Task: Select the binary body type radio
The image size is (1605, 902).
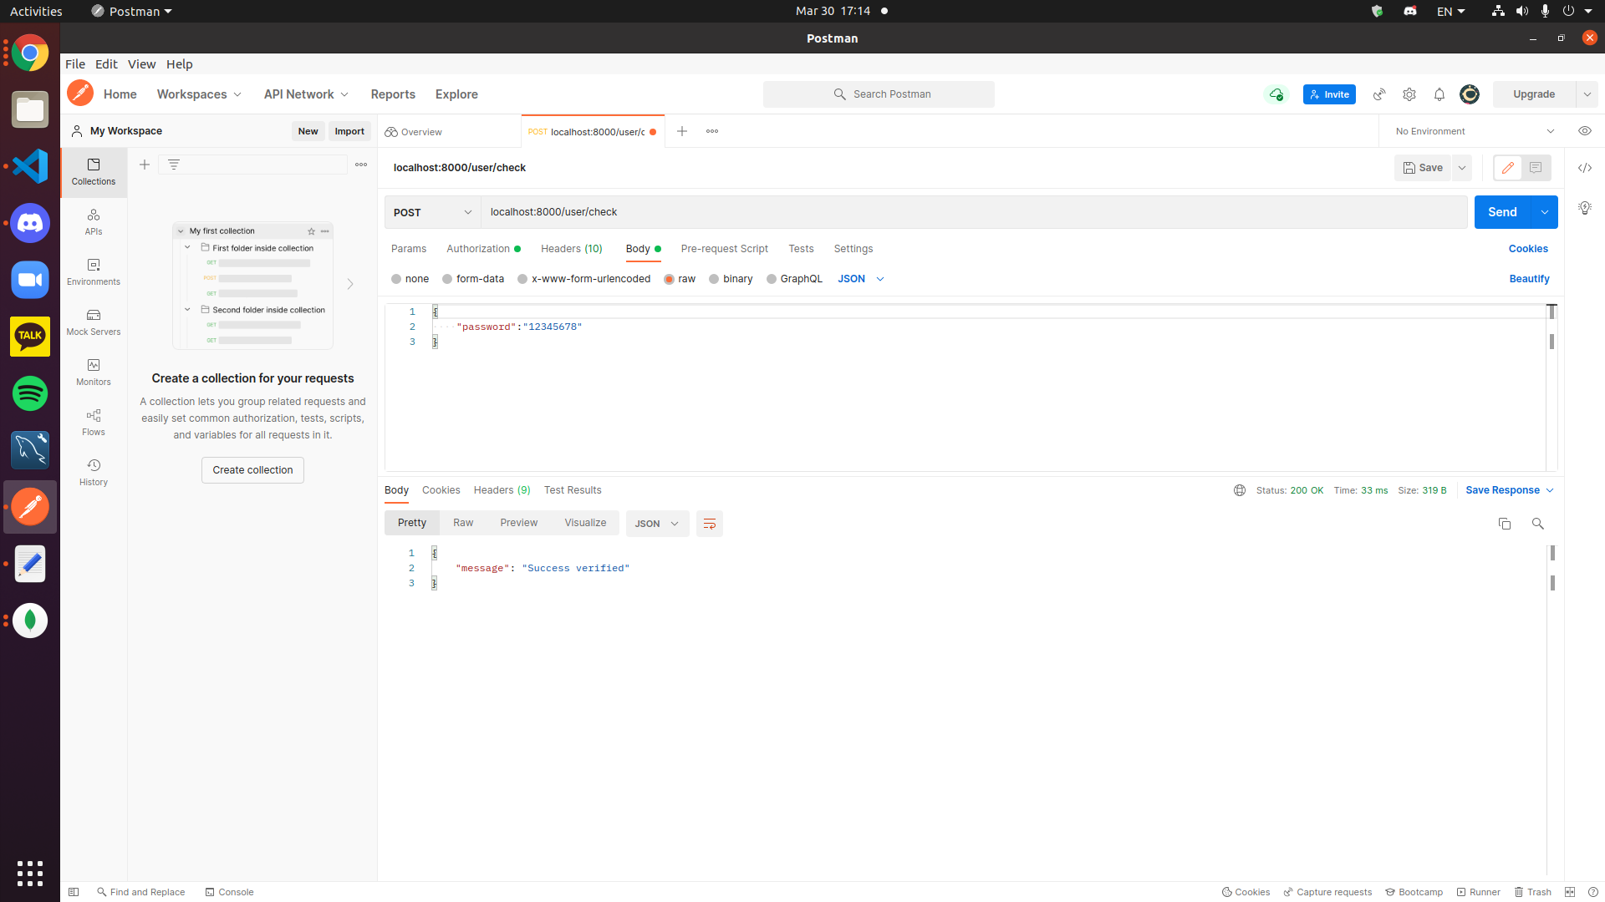Action: (714, 279)
